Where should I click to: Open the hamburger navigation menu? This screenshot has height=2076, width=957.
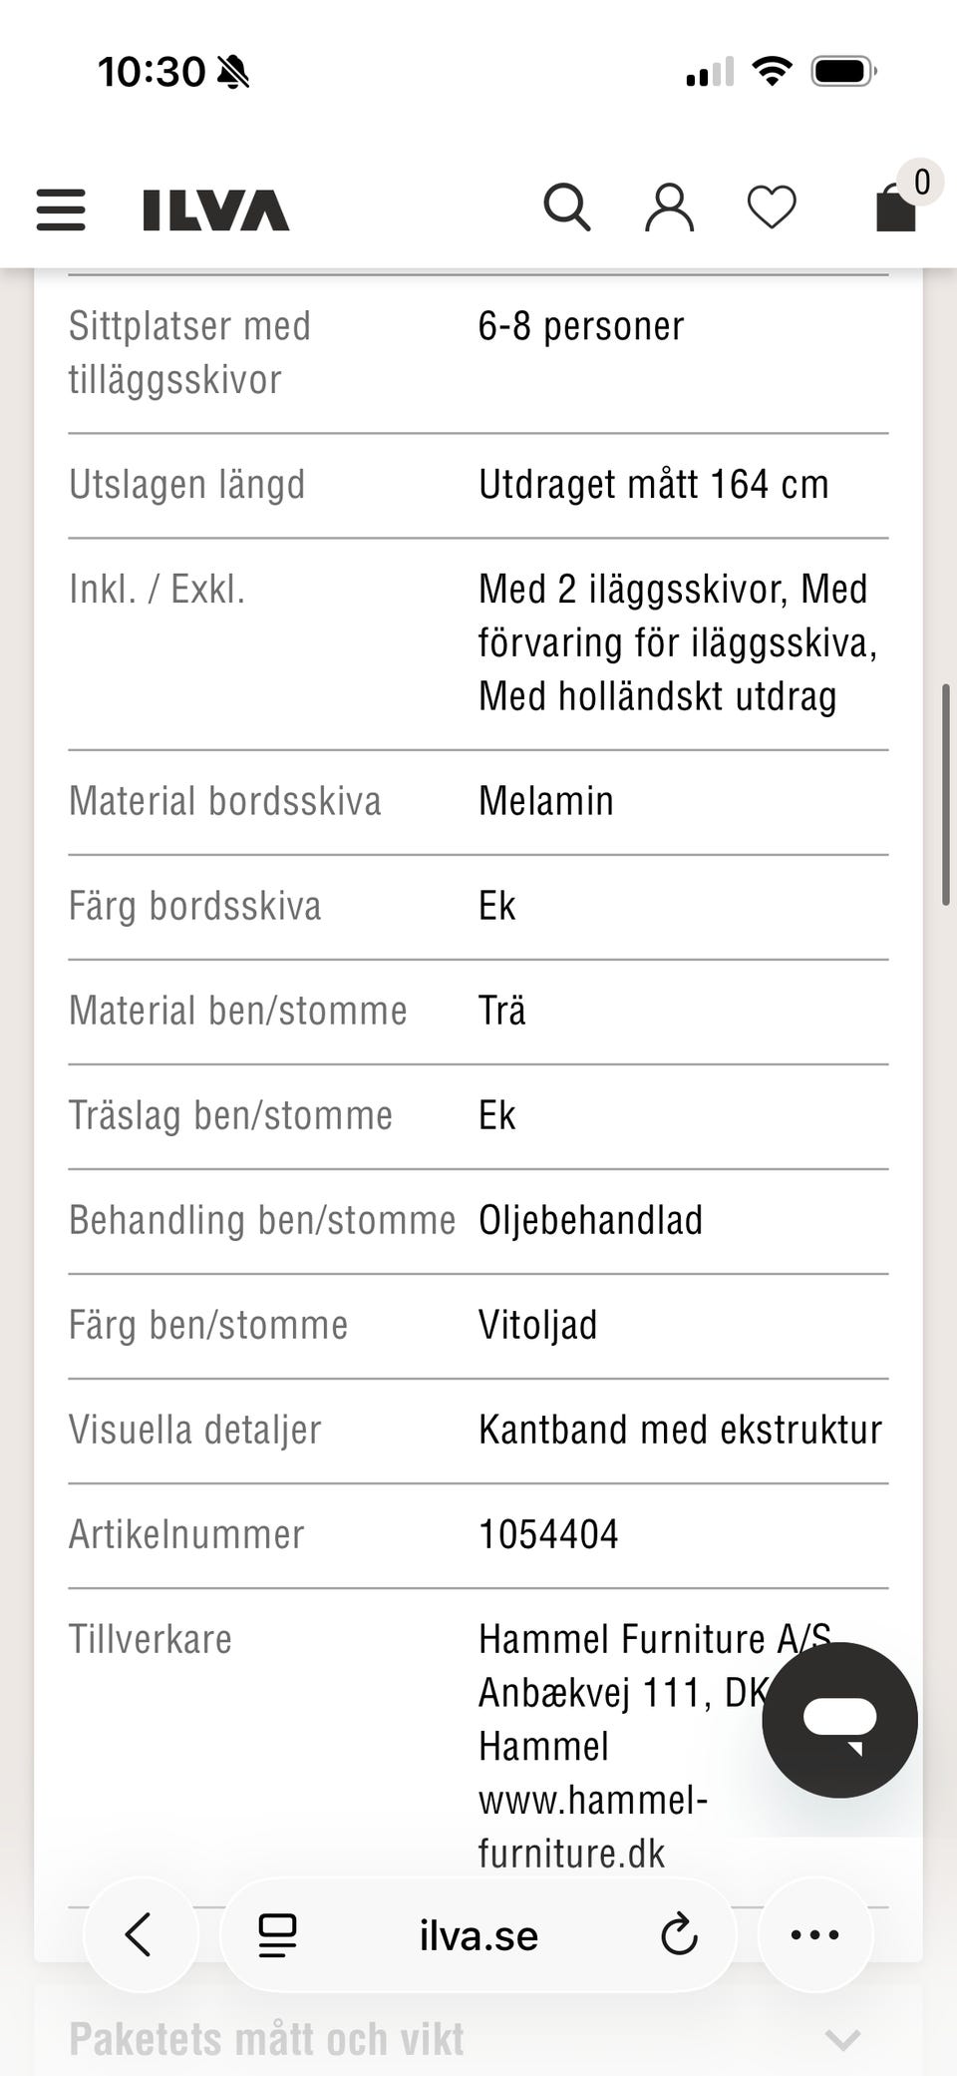coord(61,209)
